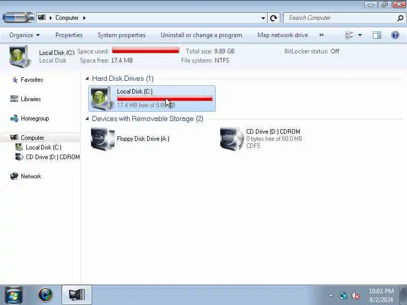
Task: Click the Show desktop button
Action: pos(403,295)
